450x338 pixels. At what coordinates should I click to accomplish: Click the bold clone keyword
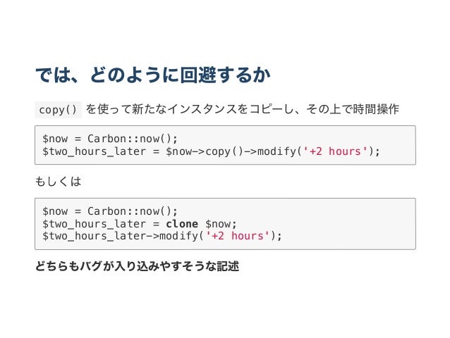(182, 224)
